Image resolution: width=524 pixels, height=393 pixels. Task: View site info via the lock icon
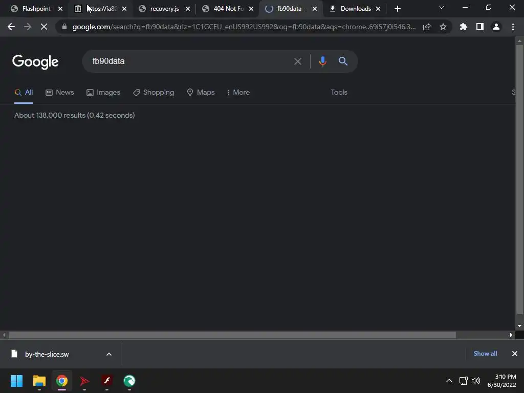coord(64,27)
